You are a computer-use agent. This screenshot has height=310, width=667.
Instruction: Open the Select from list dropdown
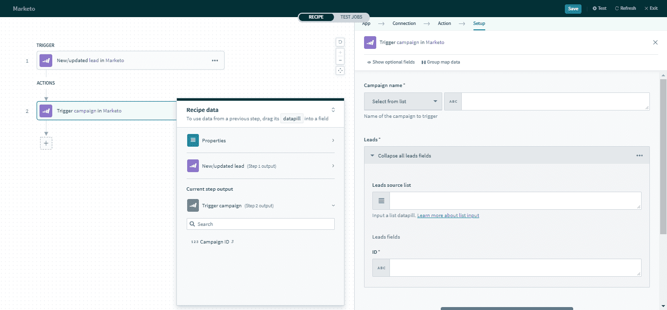pyautogui.click(x=403, y=101)
